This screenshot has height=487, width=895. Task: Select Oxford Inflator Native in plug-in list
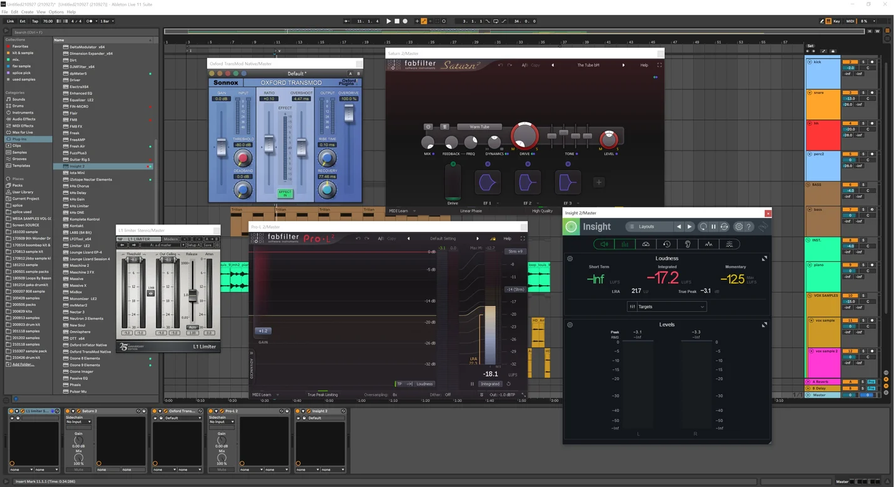click(88, 345)
